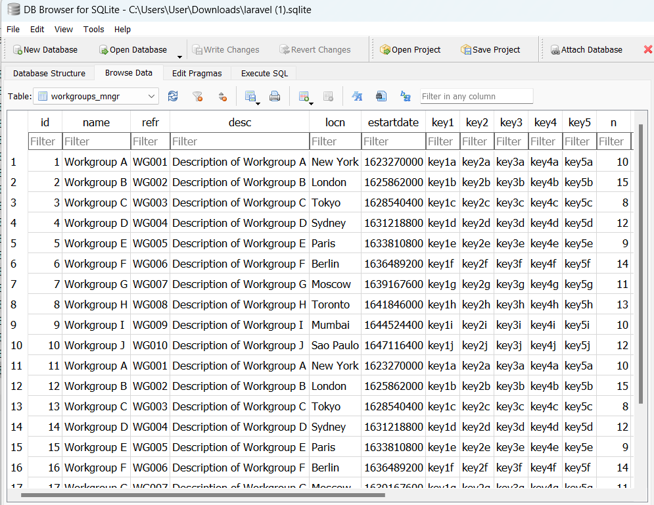Click Write Changes toolbar button
Image resolution: width=654 pixels, height=505 pixels.
[225, 50]
